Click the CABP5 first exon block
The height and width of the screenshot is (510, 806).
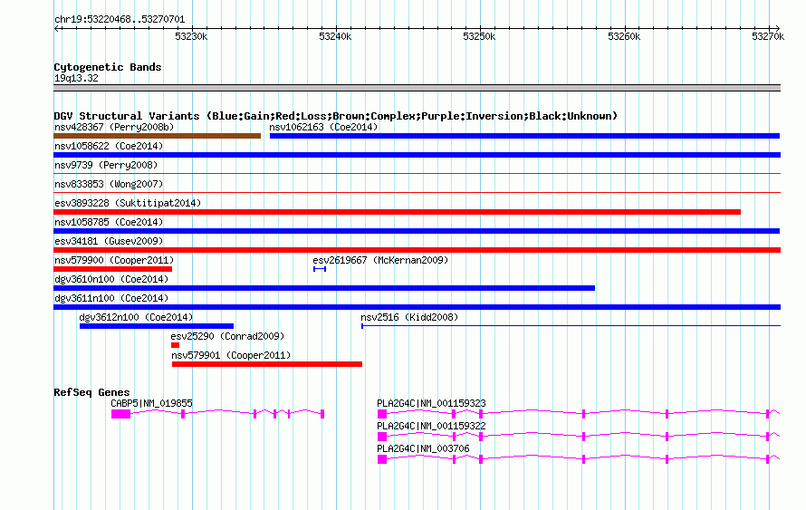click(120, 414)
